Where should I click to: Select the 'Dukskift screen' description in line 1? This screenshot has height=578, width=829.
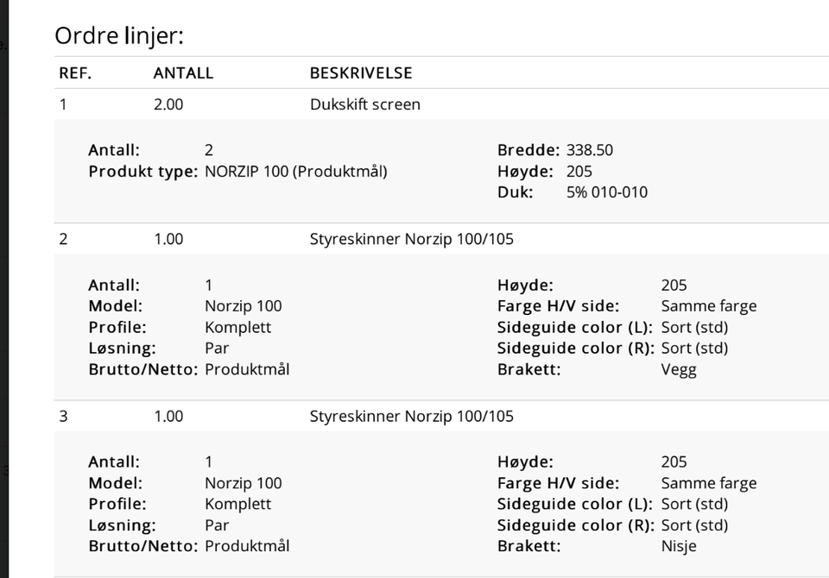364,104
